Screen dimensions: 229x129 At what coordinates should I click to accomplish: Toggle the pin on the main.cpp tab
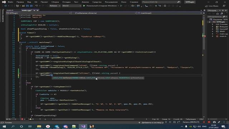(x=34, y=10)
